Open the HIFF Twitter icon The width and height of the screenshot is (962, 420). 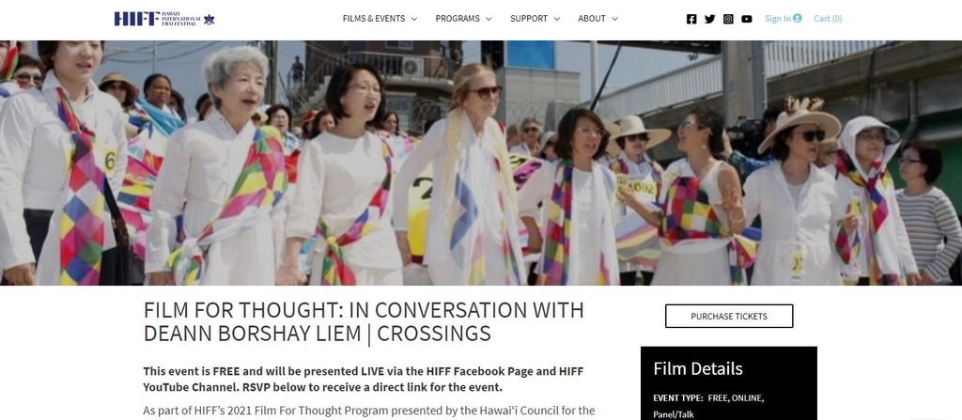pyautogui.click(x=710, y=19)
